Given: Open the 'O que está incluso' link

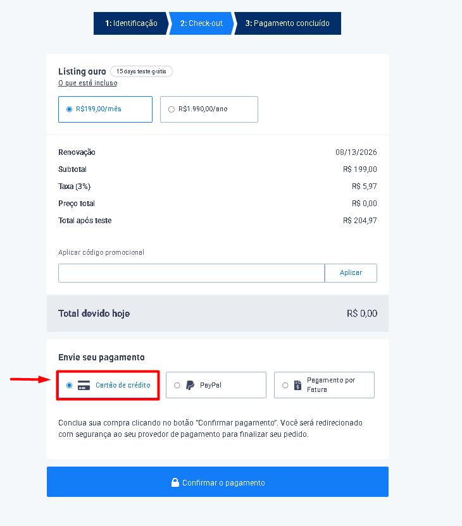Looking at the screenshot, I should click(87, 83).
